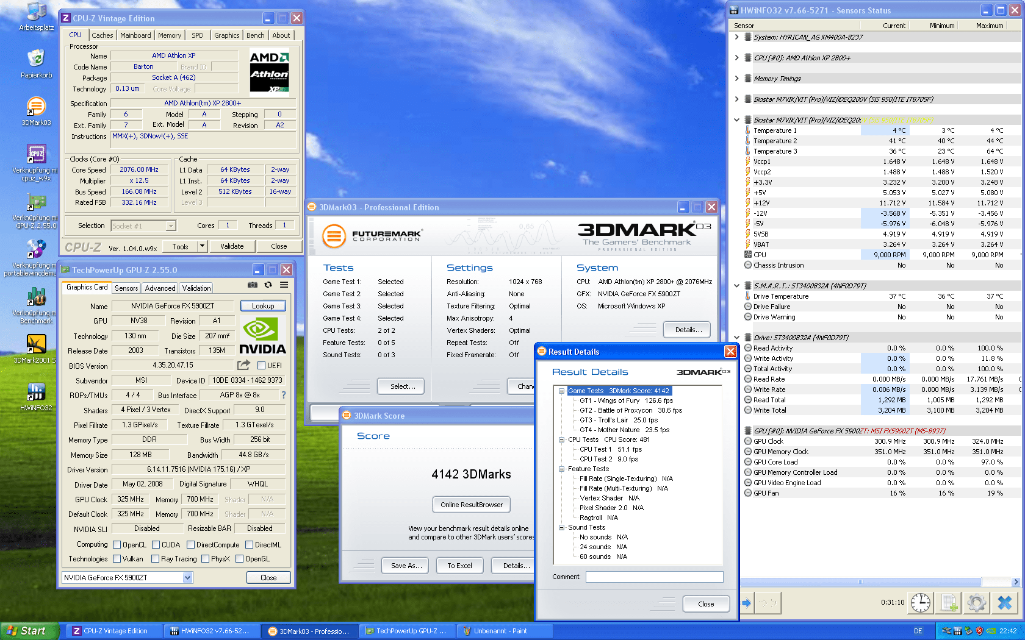Click the Maximum column header in HWiNFO
Image resolution: width=1025 pixels, height=640 pixels.
pyautogui.click(x=981, y=26)
